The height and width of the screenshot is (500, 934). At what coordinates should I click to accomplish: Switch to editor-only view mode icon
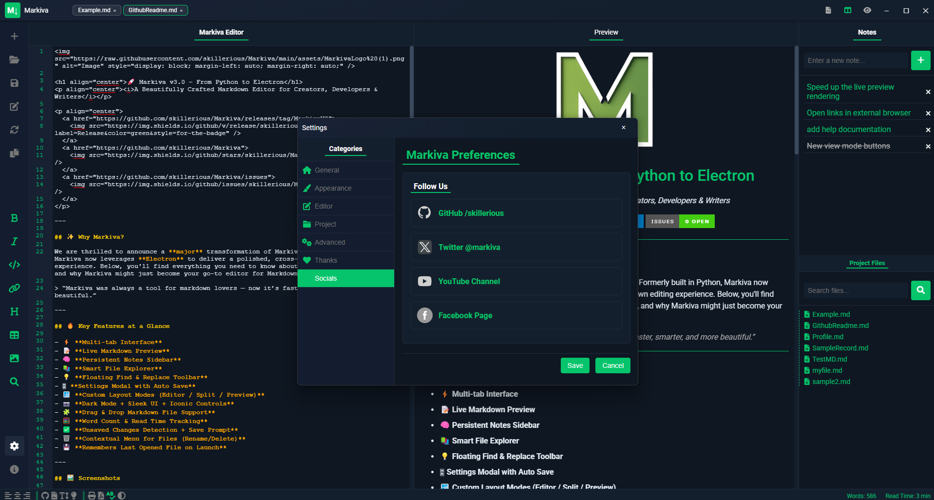pos(828,10)
